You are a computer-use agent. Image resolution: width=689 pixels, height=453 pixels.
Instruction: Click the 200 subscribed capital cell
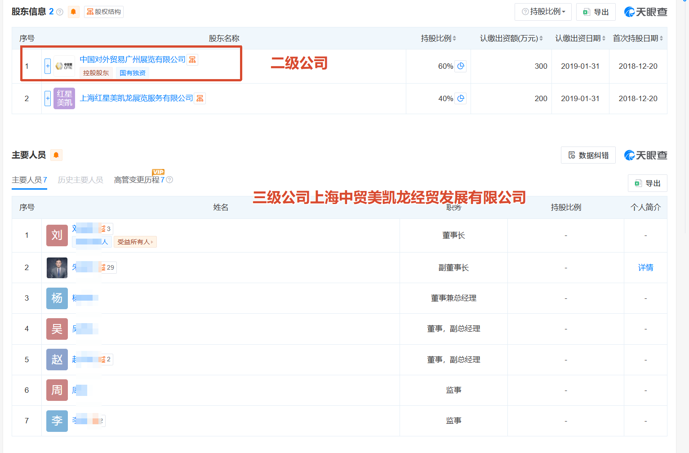click(x=541, y=98)
